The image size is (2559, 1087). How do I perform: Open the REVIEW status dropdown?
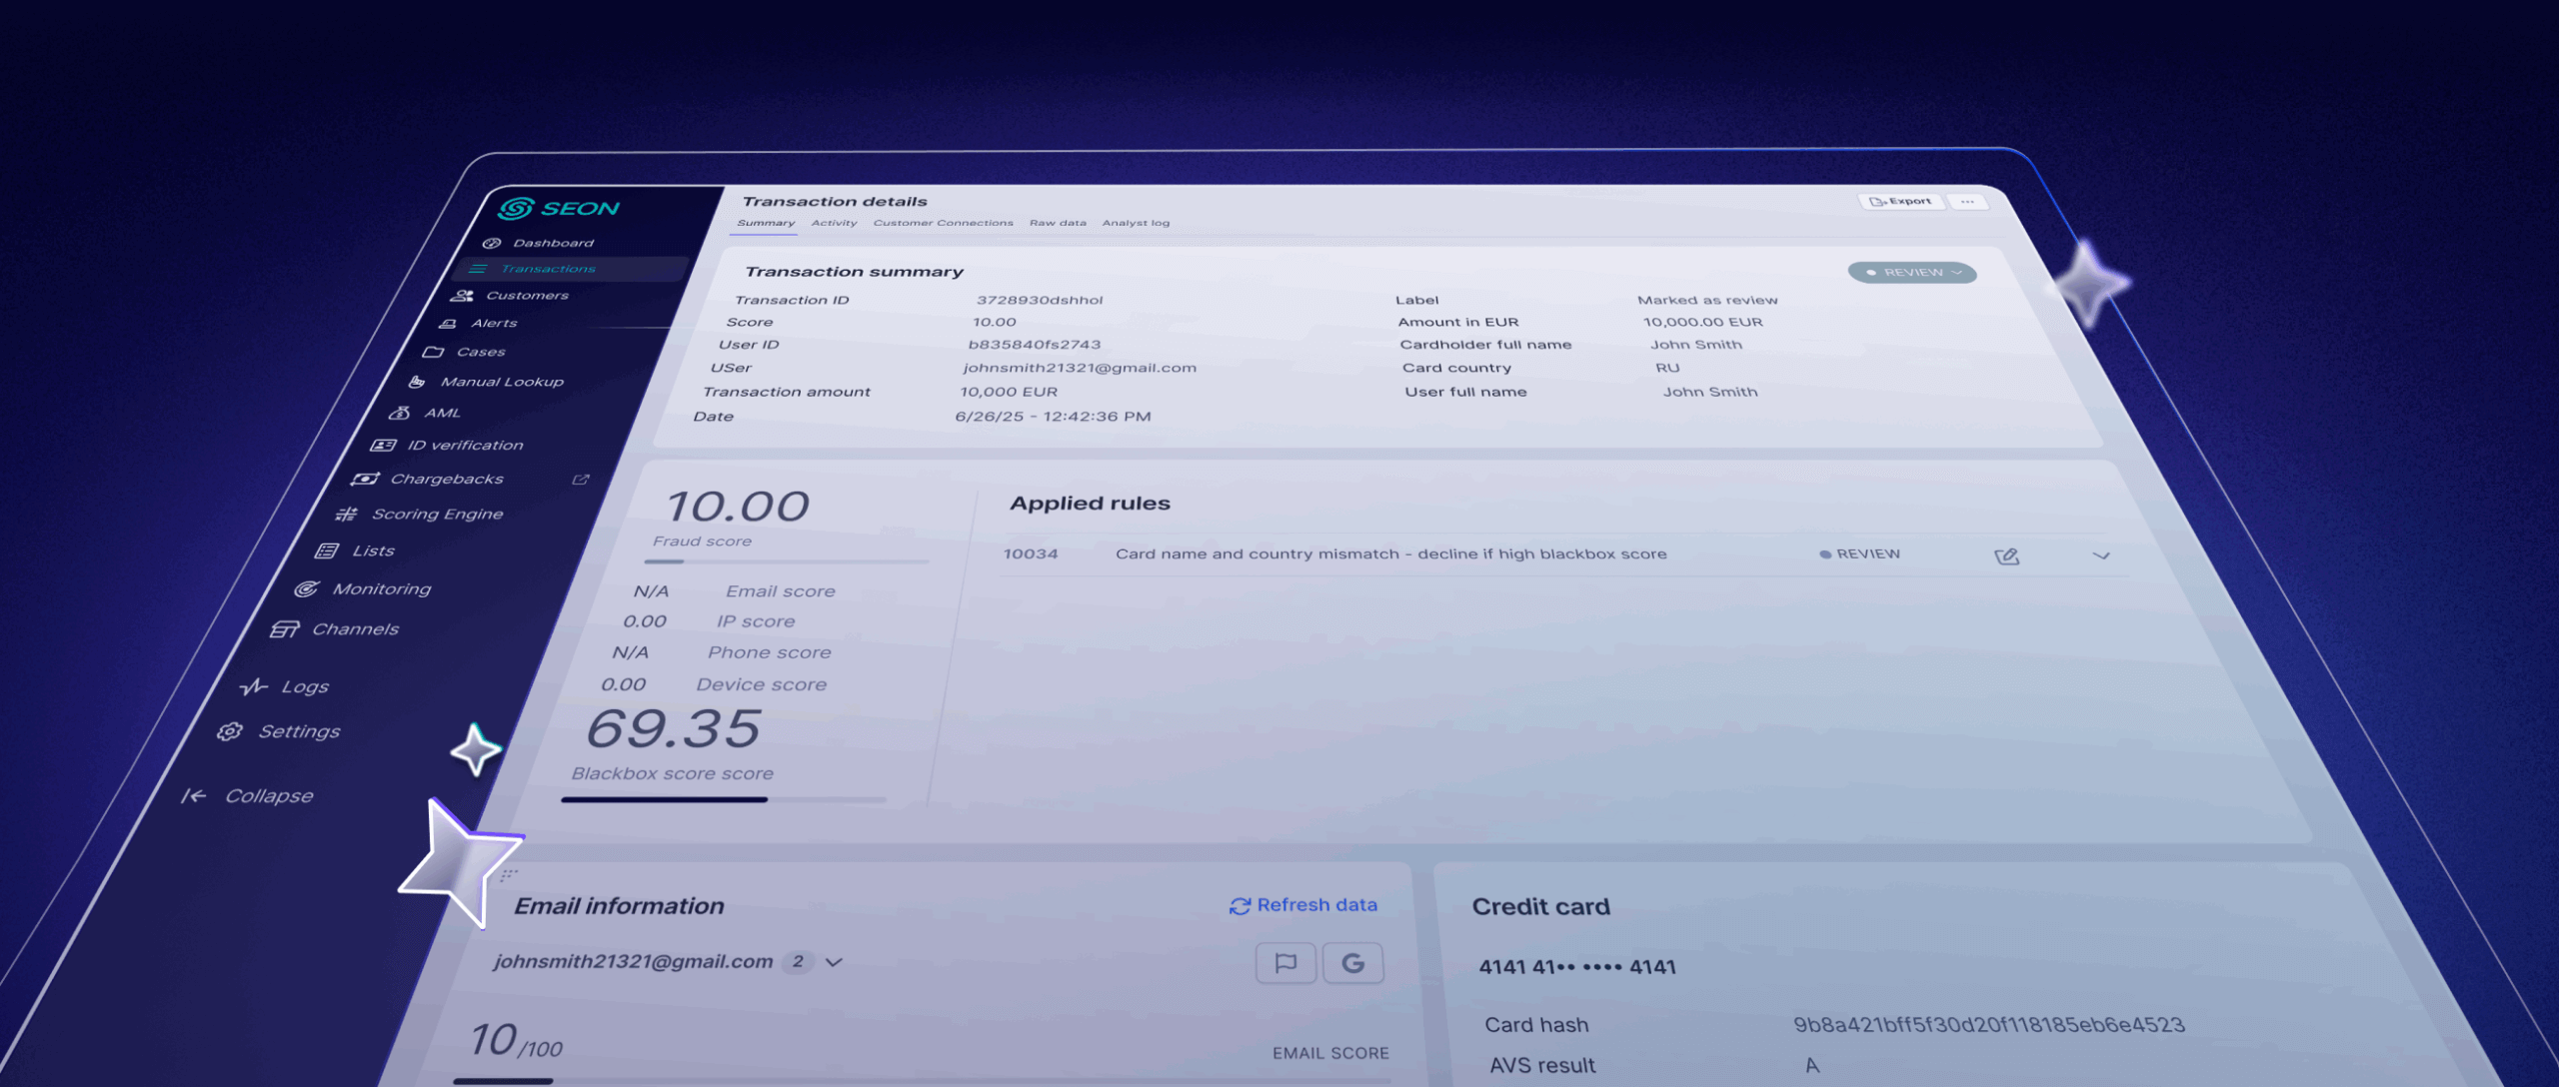click(x=1912, y=273)
